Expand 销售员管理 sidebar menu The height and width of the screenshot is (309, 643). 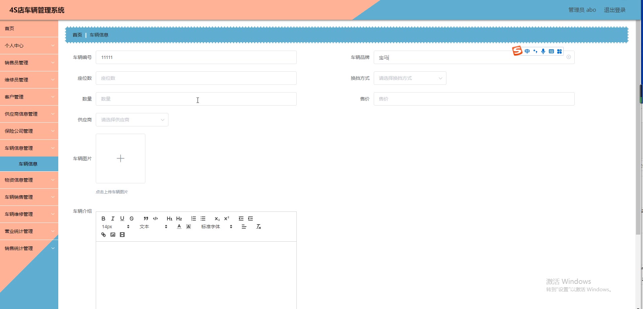(x=29, y=63)
